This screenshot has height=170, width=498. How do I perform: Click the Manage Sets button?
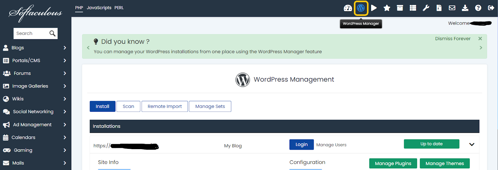210,106
